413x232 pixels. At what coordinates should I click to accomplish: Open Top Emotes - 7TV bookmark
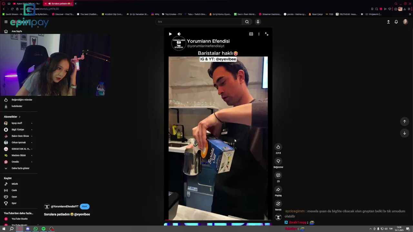coord(172,14)
